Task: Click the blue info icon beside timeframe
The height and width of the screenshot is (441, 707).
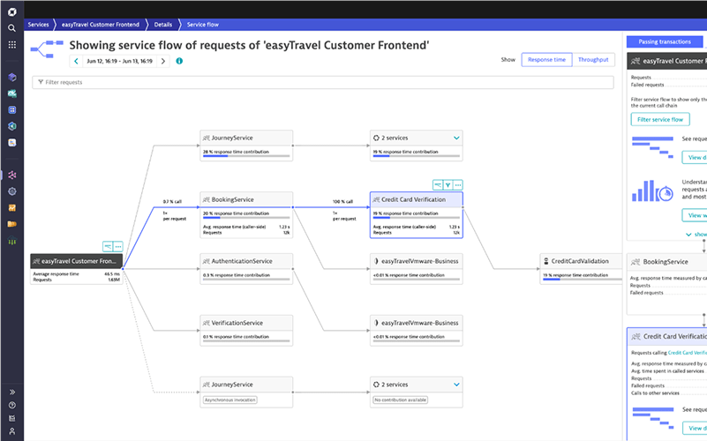Action: (x=179, y=61)
